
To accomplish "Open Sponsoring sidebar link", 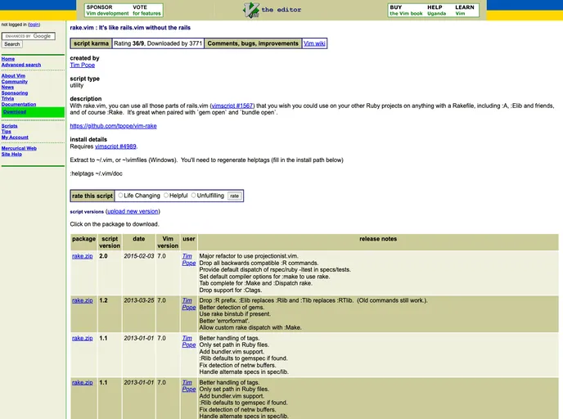I will (x=15, y=93).
